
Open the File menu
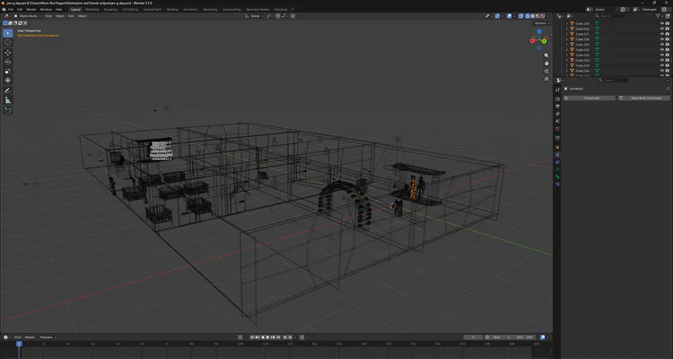click(x=10, y=10)
